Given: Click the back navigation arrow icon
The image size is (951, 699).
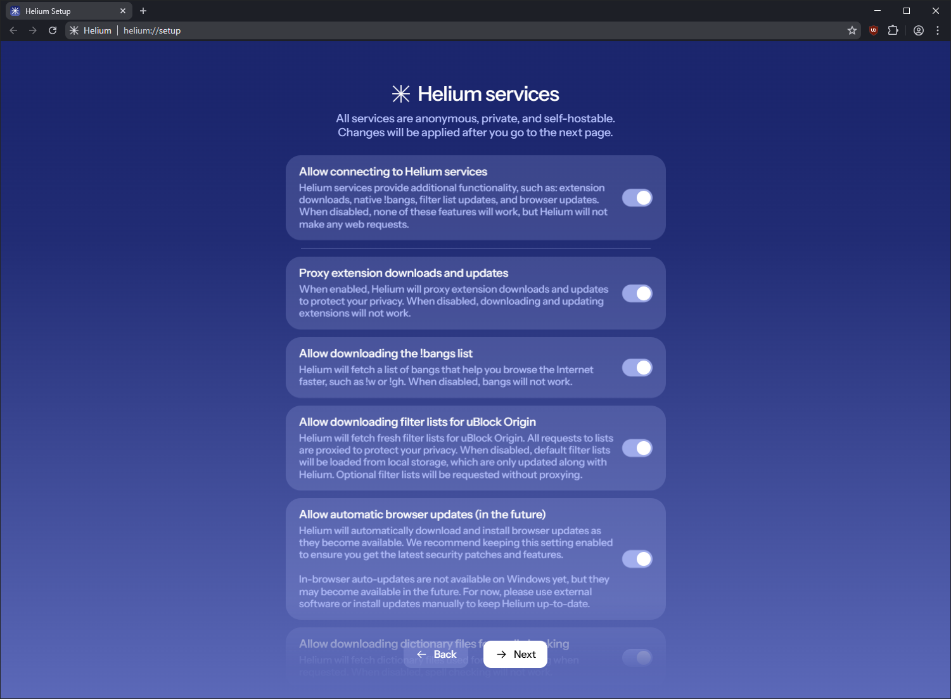Looking at the screenshot, I should click(13, 30).
